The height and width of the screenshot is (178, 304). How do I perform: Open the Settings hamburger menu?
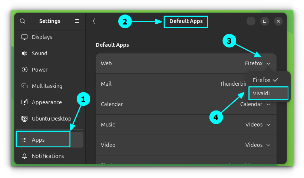(x=77, y=21)
